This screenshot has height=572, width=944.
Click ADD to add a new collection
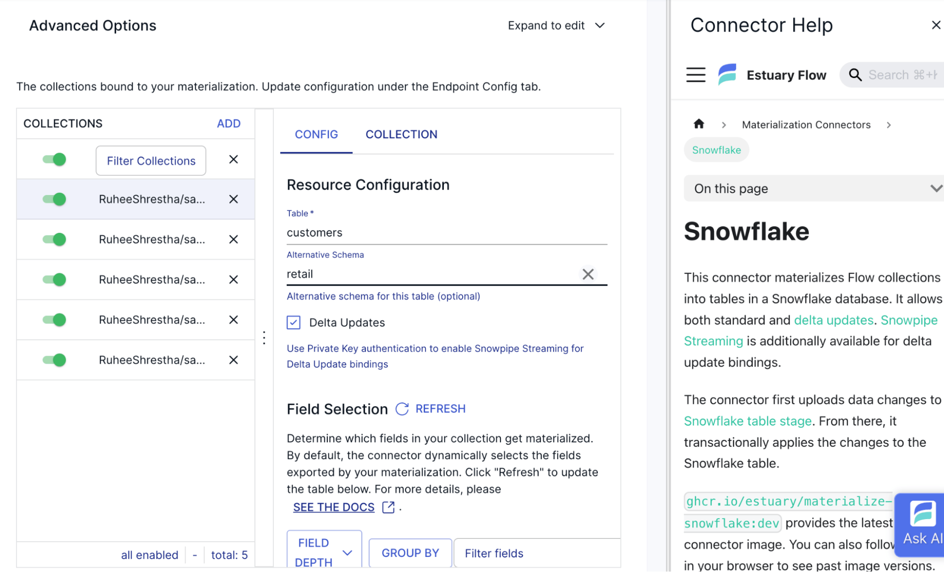229,123
